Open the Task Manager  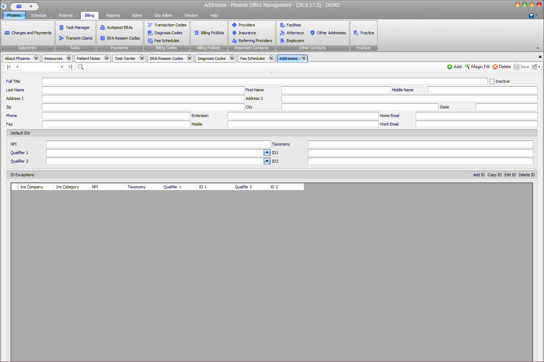click(x=74, y=27)
